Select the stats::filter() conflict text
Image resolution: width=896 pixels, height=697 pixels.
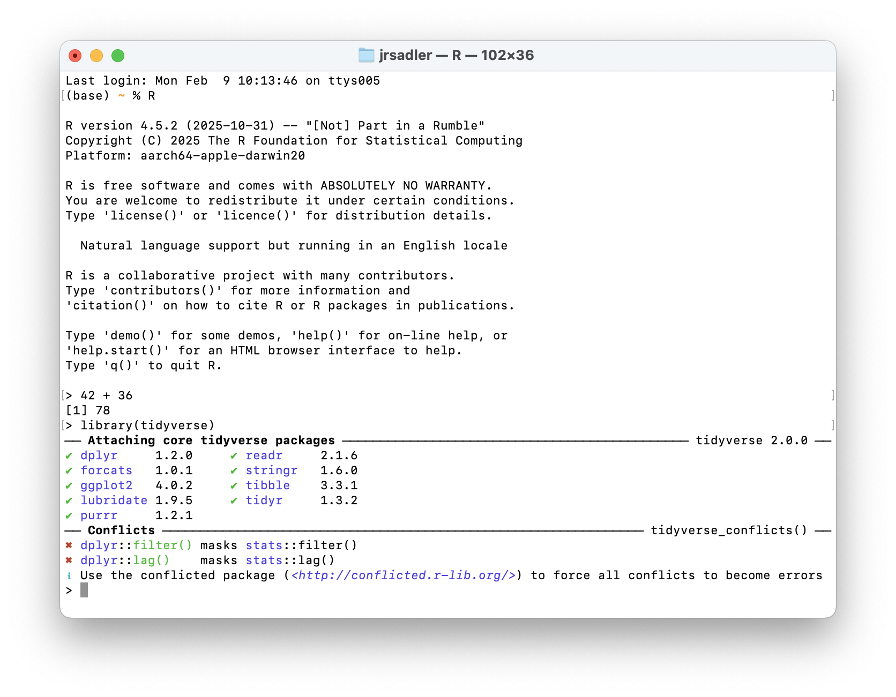[x=301, y=546]
